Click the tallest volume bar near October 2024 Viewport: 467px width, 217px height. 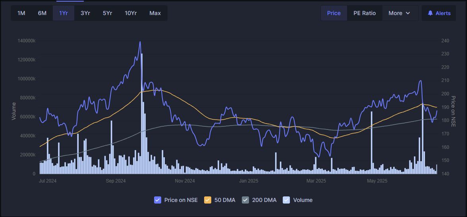[x=142, y=115]
